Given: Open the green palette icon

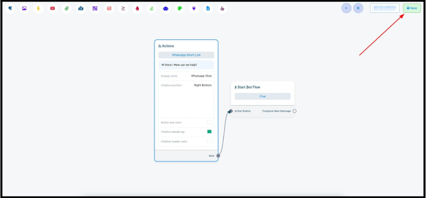Looking at the screenshot, I should click(180, 8).
